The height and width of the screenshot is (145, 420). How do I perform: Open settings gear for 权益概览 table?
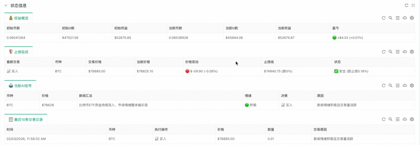[x=412, y=18]
